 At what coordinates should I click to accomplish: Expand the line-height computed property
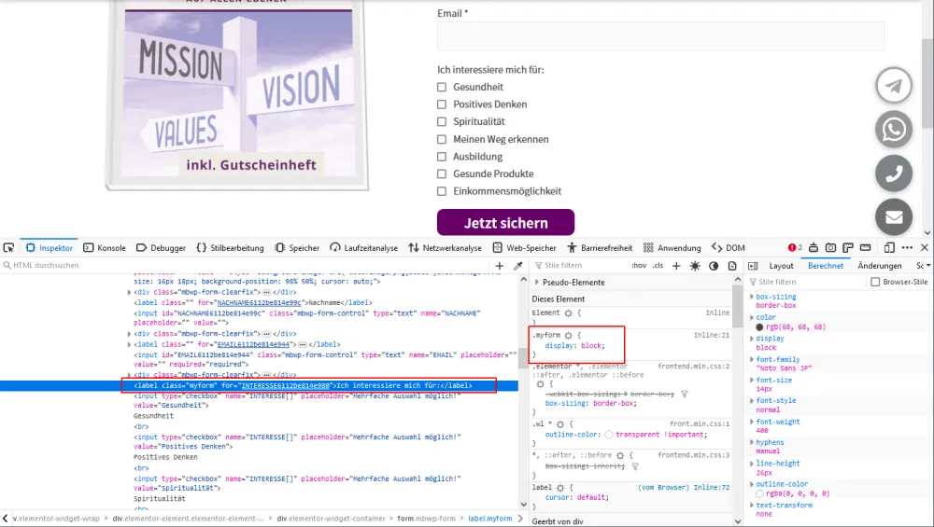tap(752, 464)
